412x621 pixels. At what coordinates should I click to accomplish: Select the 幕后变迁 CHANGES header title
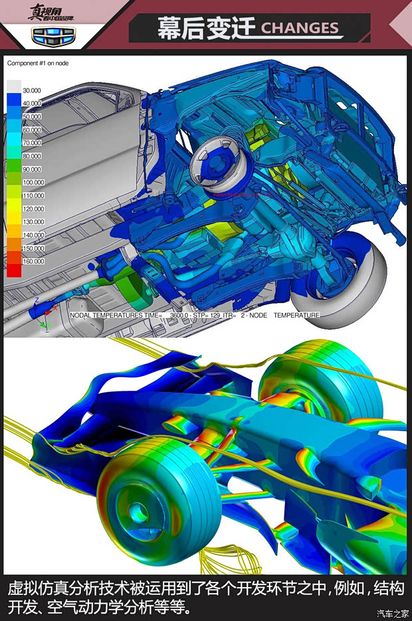pyautogui.click(x=248, y=28)
